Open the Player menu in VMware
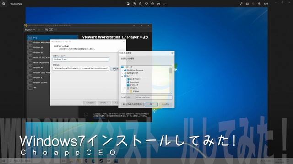This screenshot has width=293, height=164. coord(30,30)
